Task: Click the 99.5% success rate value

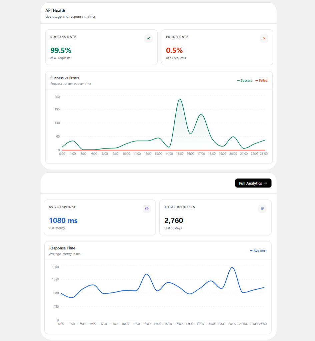Action: pos(61,50)
